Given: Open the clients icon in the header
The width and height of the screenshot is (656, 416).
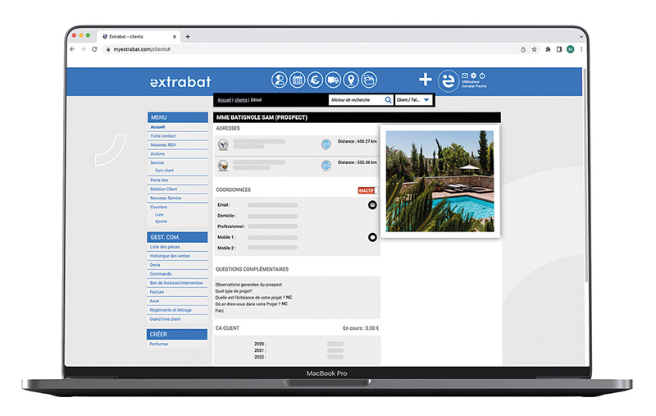Looking at the screenshot, I should 279,80.
